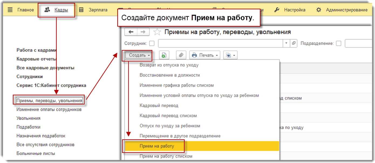375x163 pixels.
Task: Open the Создать dropdown
Action: [x=138, y=55]
